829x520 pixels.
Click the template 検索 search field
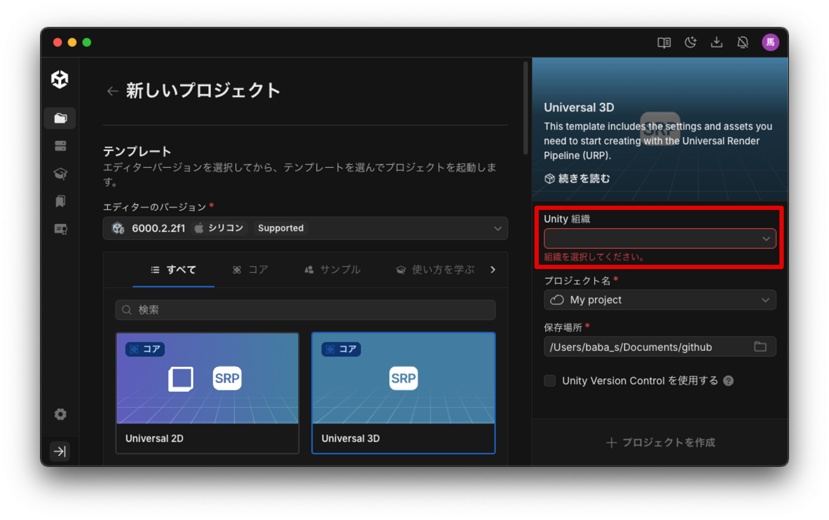click(x=305, y=310)
